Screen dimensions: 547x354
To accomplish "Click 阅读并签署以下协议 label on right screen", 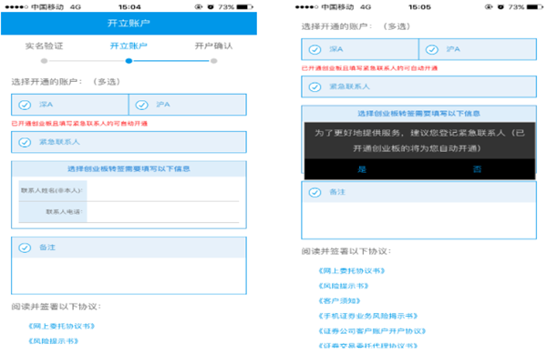I will [x=346, y=251].
